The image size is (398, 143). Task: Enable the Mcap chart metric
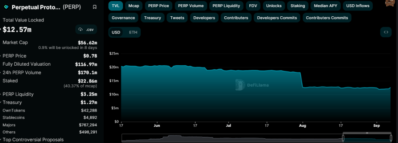[134, 5]
